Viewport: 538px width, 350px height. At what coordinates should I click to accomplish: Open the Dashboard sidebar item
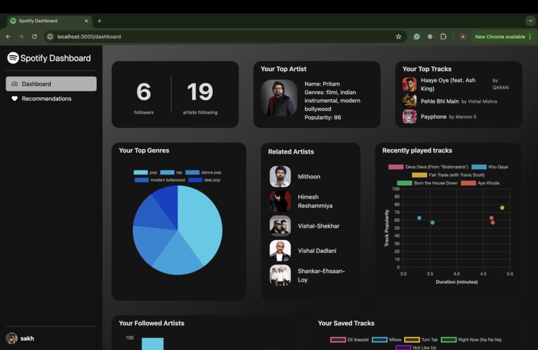coord(51,83)
